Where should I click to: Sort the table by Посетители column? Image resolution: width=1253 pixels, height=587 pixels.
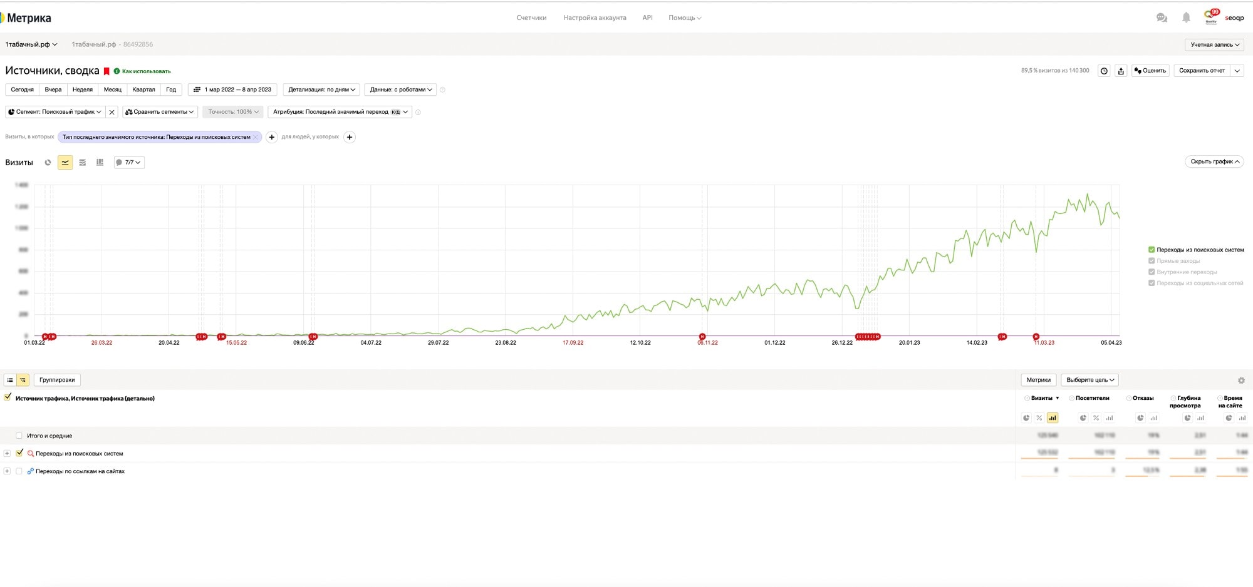click(1092, 398)
